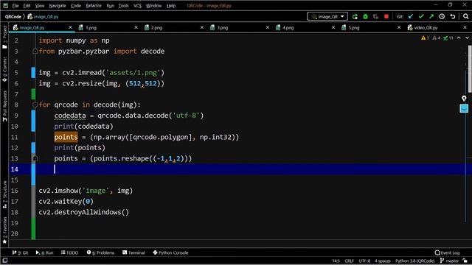This screenshot has height=265, width=472.
Task: Open the Project tool window sidebar
Action: (x=4, y=37)
